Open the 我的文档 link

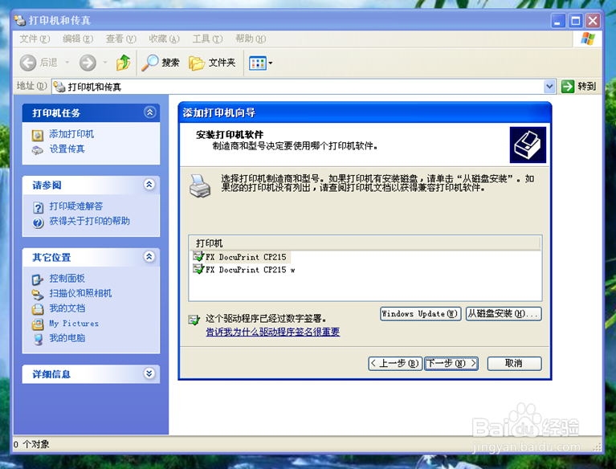click(67, 308)
